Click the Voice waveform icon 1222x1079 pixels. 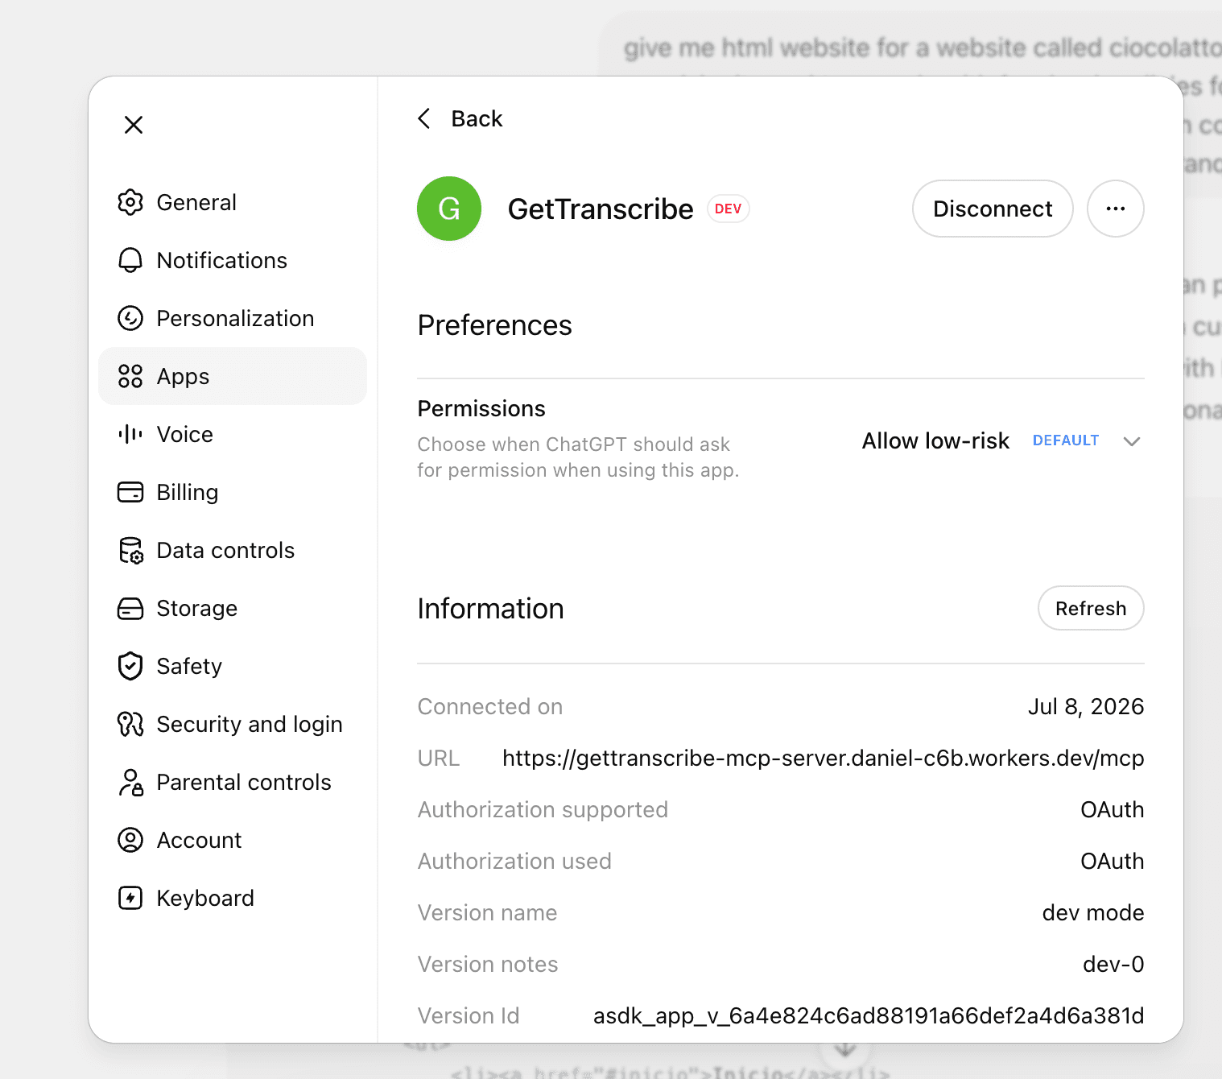tap(130, 434)
